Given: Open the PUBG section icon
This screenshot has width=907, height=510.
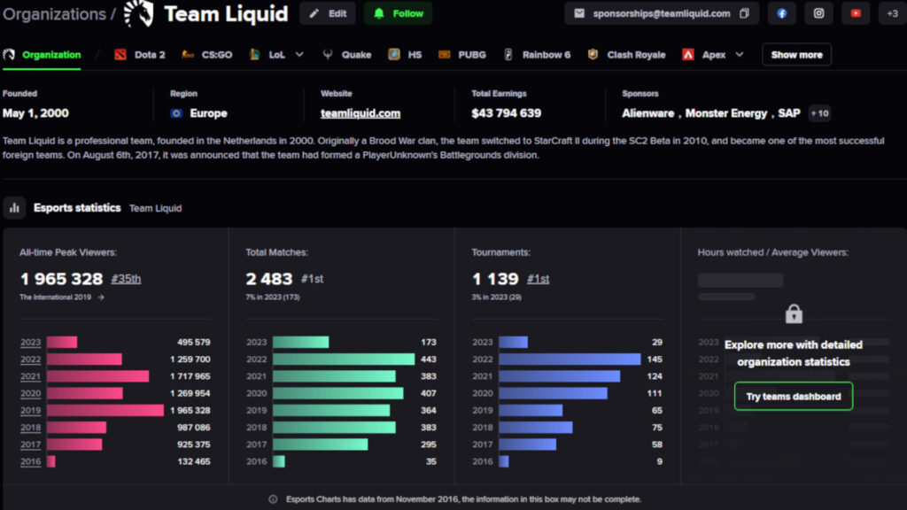Looking at the screenshot, I should click(443, 54).
